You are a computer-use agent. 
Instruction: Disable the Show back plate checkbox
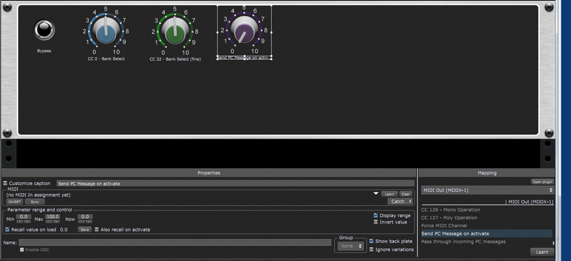371,241
